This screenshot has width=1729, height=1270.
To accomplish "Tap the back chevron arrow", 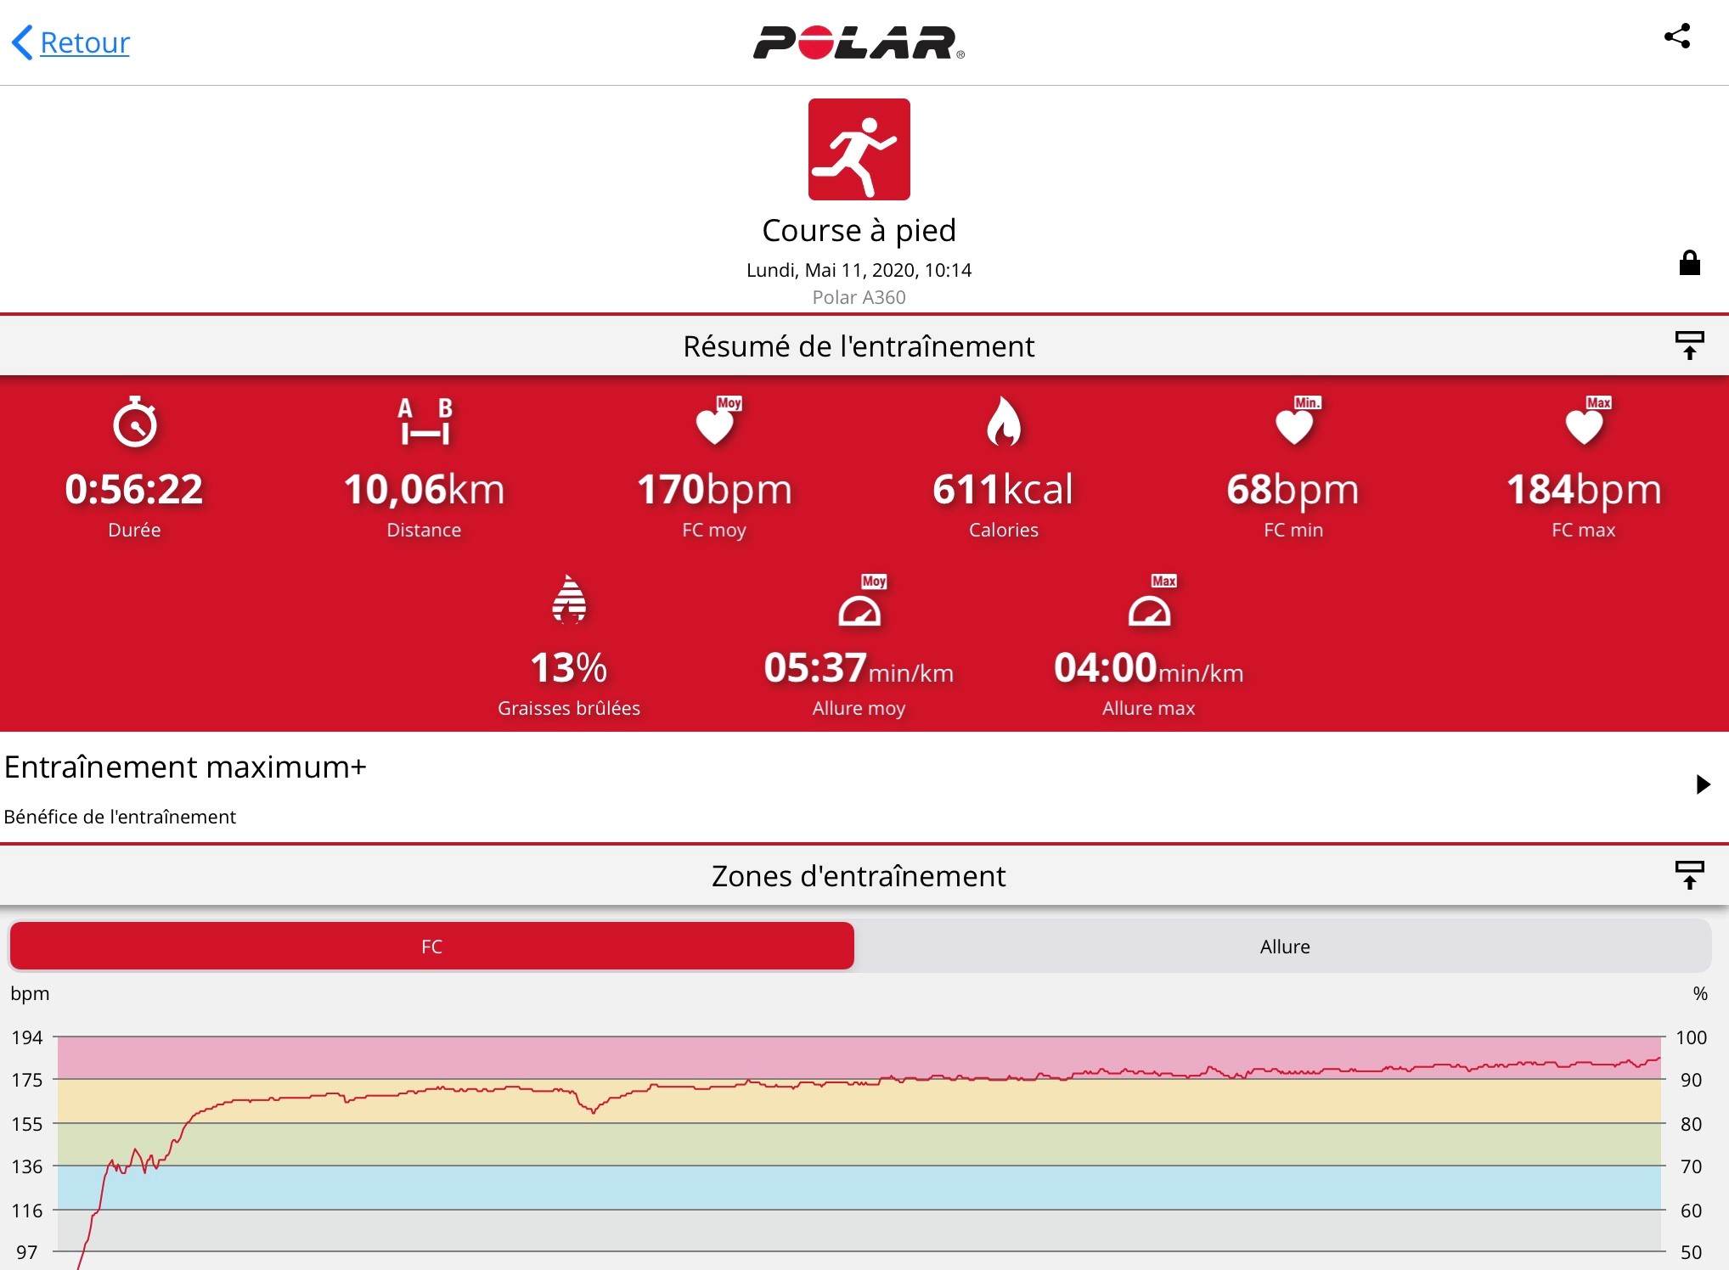I will click(23, 42).
